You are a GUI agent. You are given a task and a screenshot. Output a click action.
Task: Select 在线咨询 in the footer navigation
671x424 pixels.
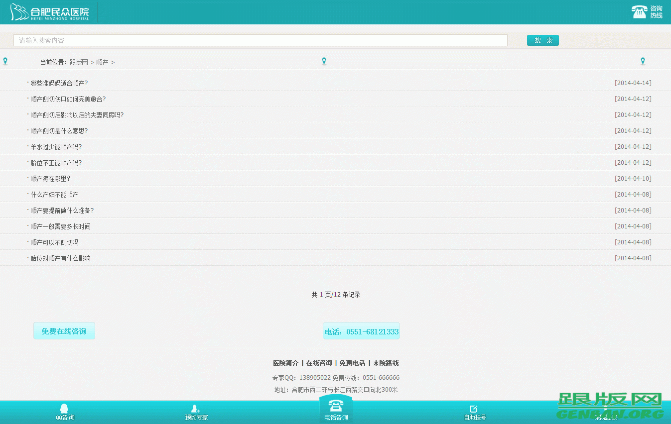[x=320, y=363]
